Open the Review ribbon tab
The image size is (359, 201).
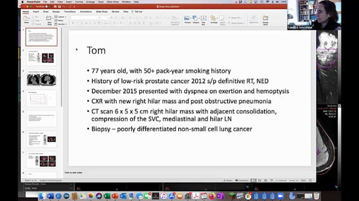point(116,11)
